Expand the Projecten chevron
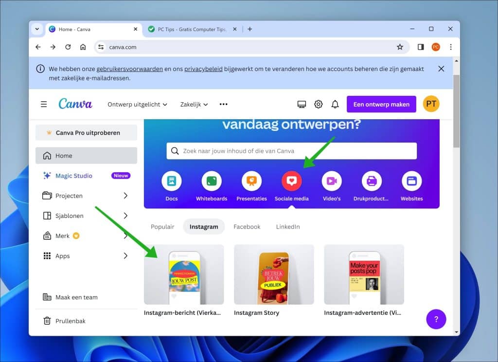Screen dimensions: 498x362 (126, 196)
